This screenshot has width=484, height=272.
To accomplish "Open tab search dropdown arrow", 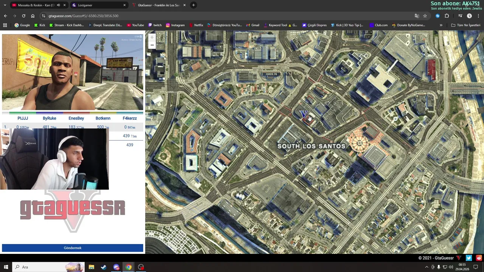I will click(x=4, y=5).
